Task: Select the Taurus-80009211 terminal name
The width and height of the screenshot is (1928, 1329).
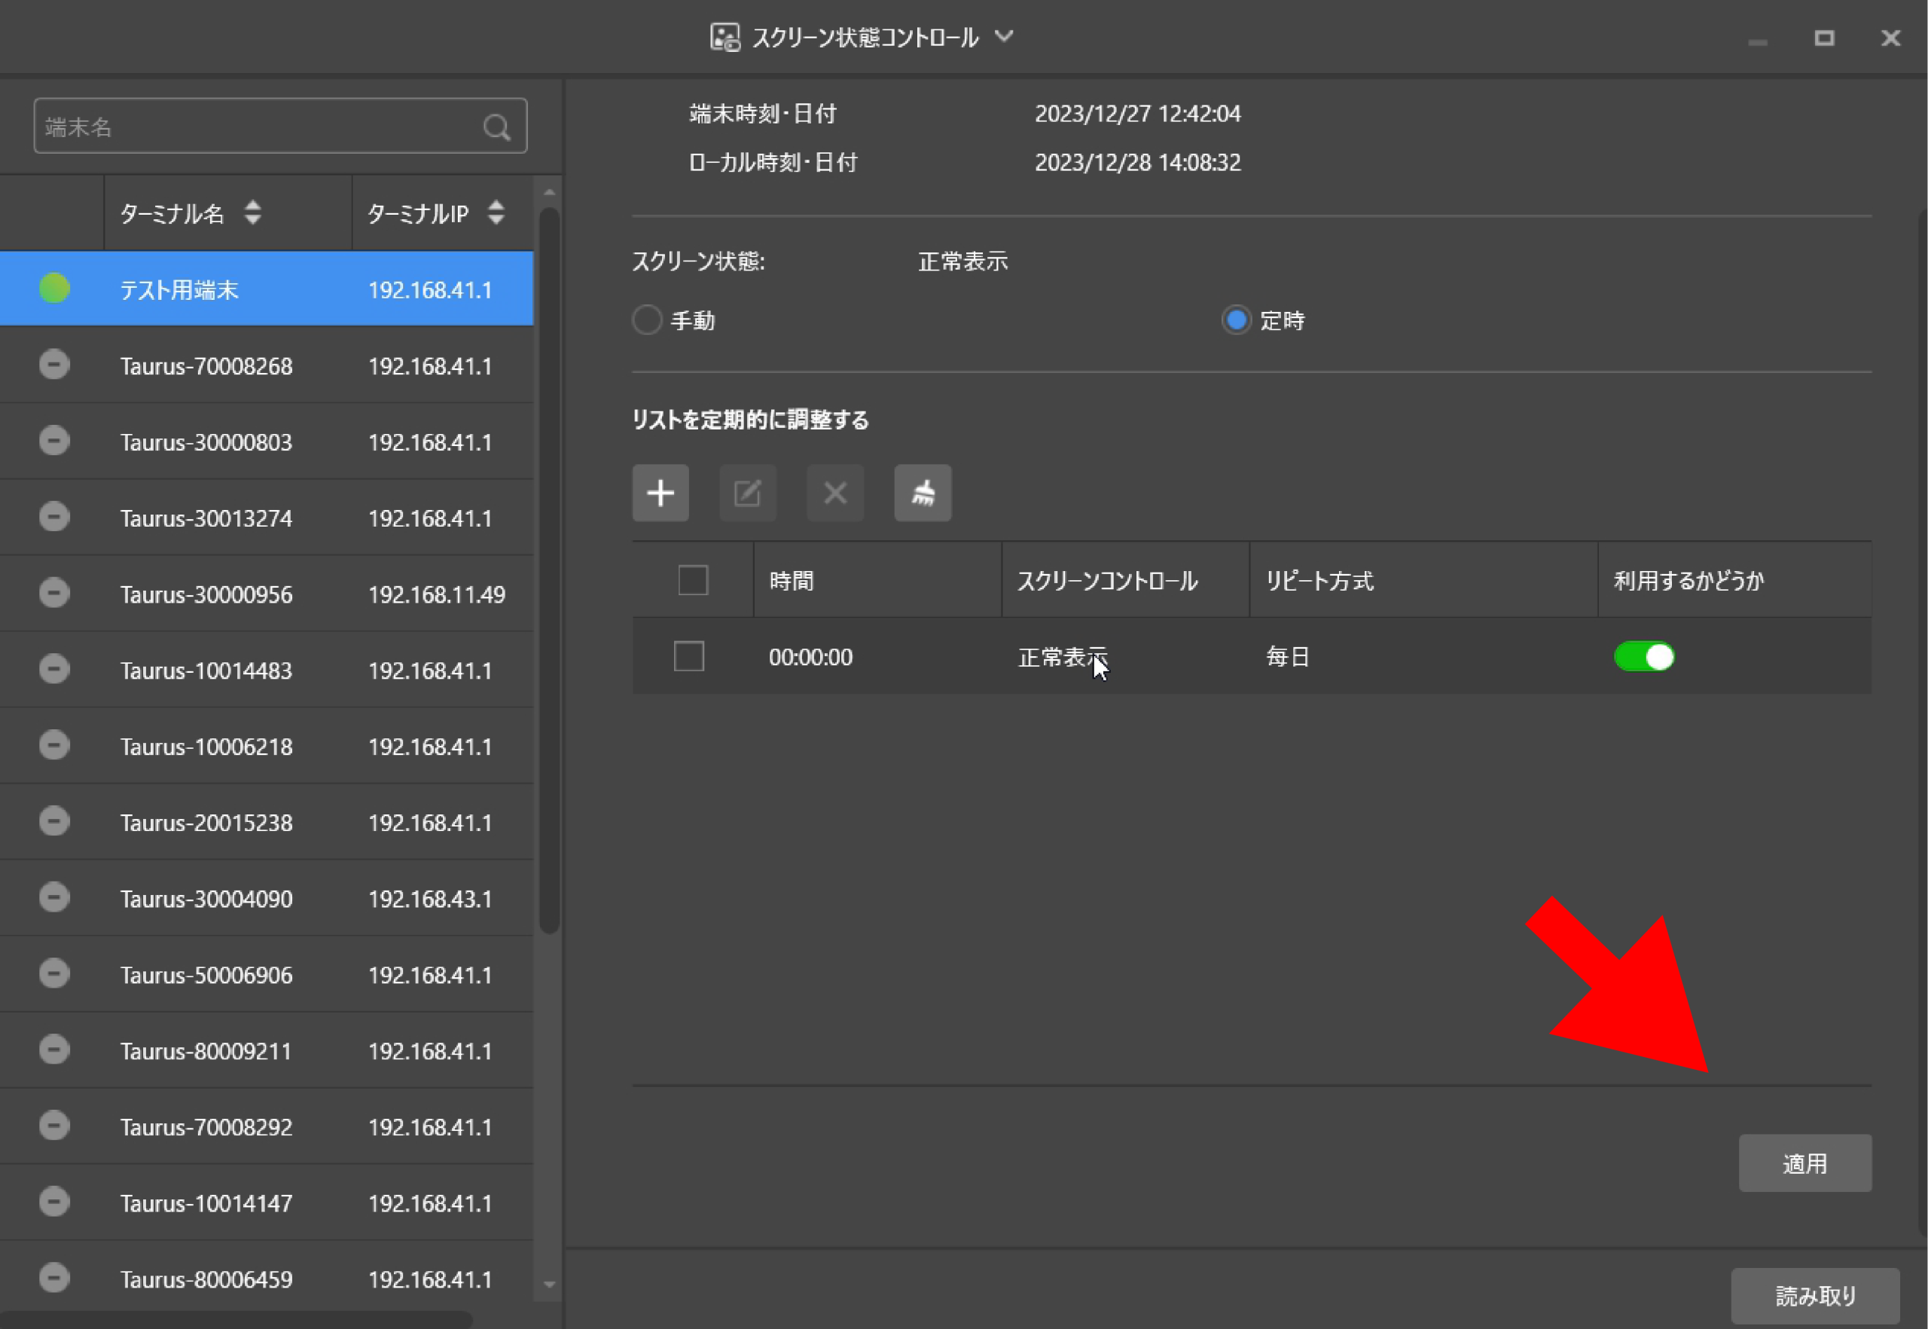Action: pos(206,1050)
